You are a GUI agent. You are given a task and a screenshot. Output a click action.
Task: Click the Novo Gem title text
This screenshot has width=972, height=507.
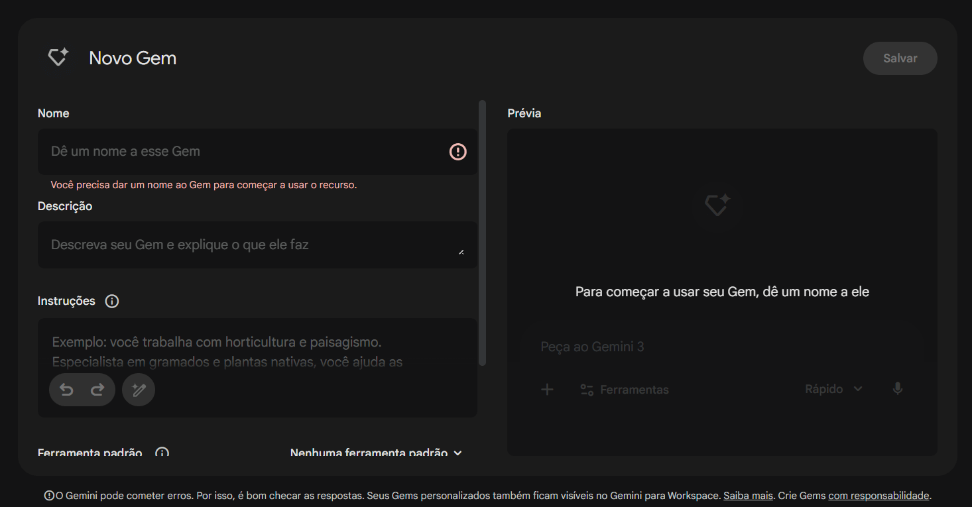pos(133,58)
